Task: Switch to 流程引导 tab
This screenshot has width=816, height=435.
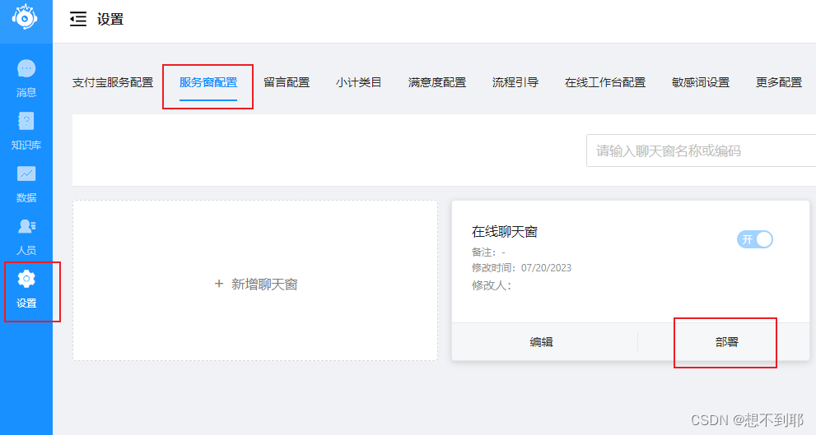Action: coord(515,82)
